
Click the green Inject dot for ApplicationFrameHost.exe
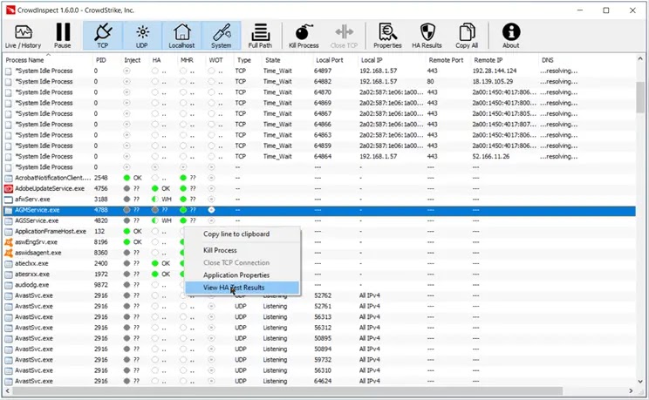tap(127, 231)
